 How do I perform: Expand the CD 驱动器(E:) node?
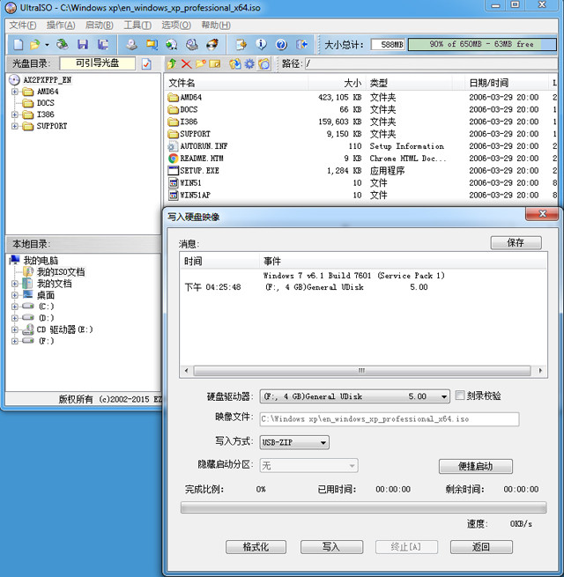pyautogui.click(x=15, y=329)
